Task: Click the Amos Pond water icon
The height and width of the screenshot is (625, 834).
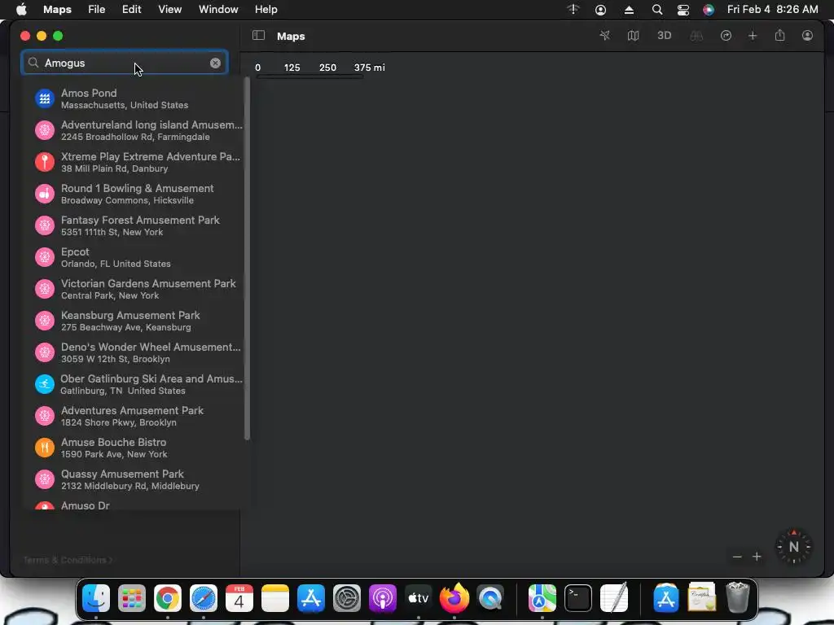Action: click(45, 98)
